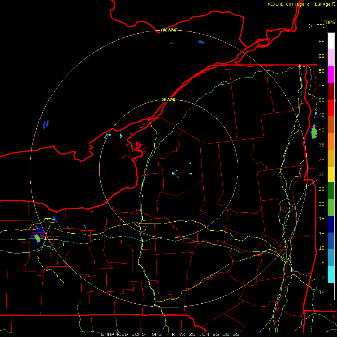Select the bright red legend swatch
This screenshot has height=337, width=337.
[331, 108]
